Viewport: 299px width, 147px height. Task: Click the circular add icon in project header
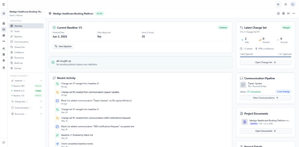tap(278, 13)
